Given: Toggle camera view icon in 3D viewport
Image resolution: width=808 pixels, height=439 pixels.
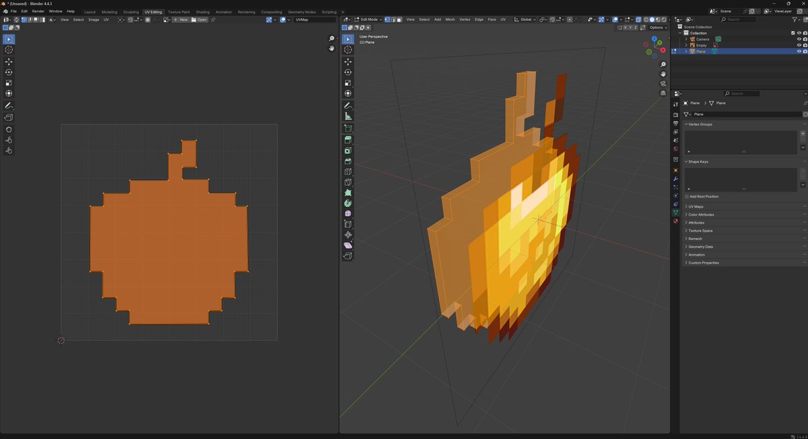Looking at the screenshot, I should [x=663, y=83].
